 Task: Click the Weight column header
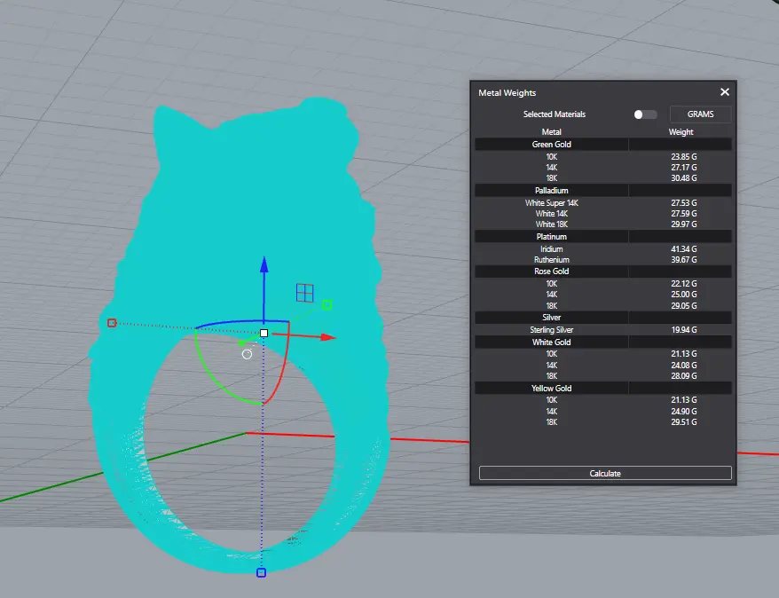(681, 132)
